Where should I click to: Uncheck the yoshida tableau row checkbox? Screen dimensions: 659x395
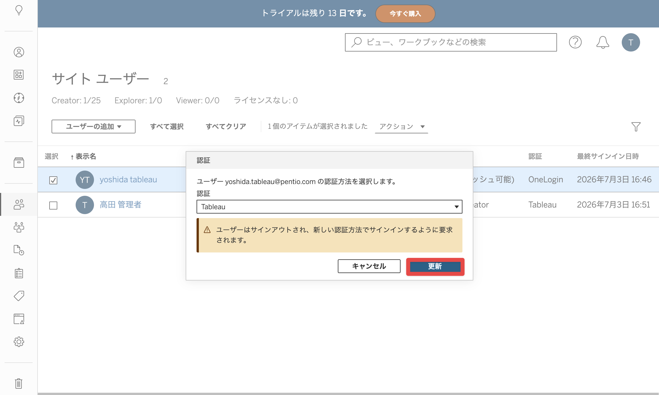pyautogui.click(x=53, y=180)
